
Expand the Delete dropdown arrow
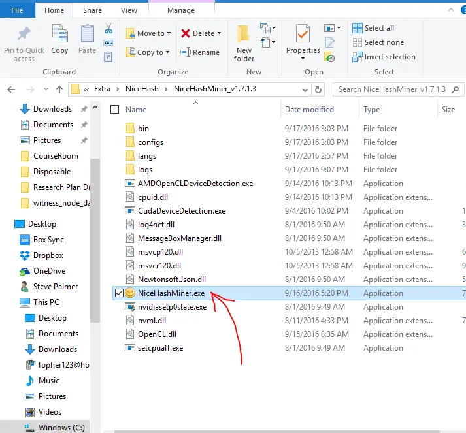220,33
